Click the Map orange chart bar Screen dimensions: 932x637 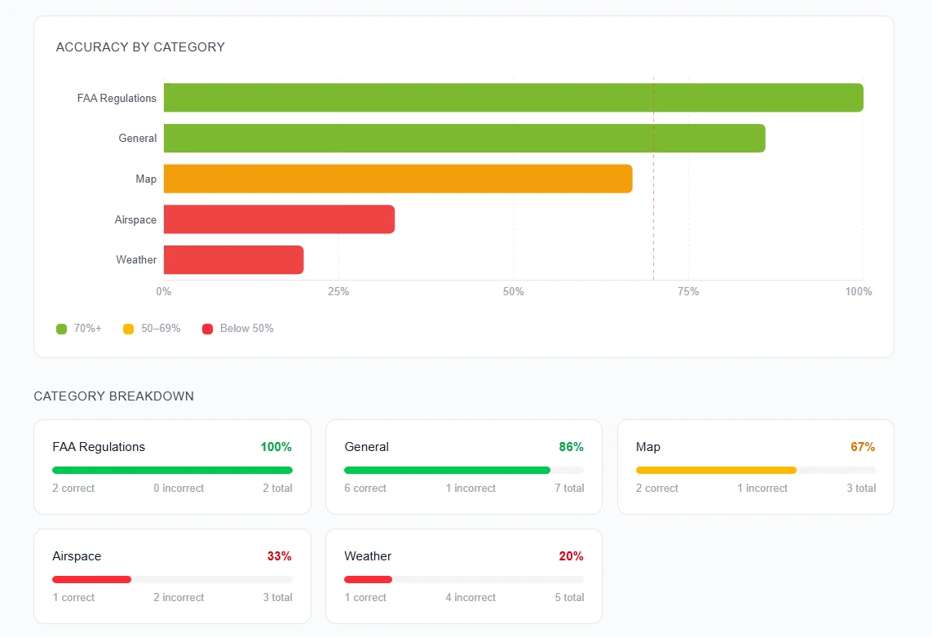398,179
